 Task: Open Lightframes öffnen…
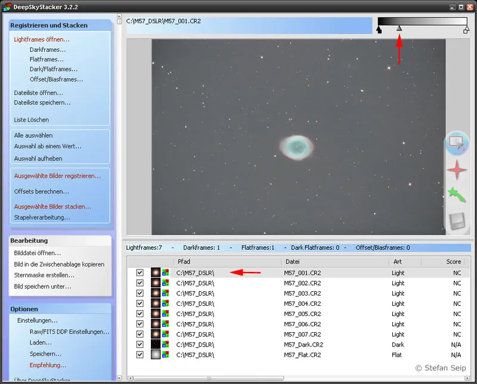point(42,39)
